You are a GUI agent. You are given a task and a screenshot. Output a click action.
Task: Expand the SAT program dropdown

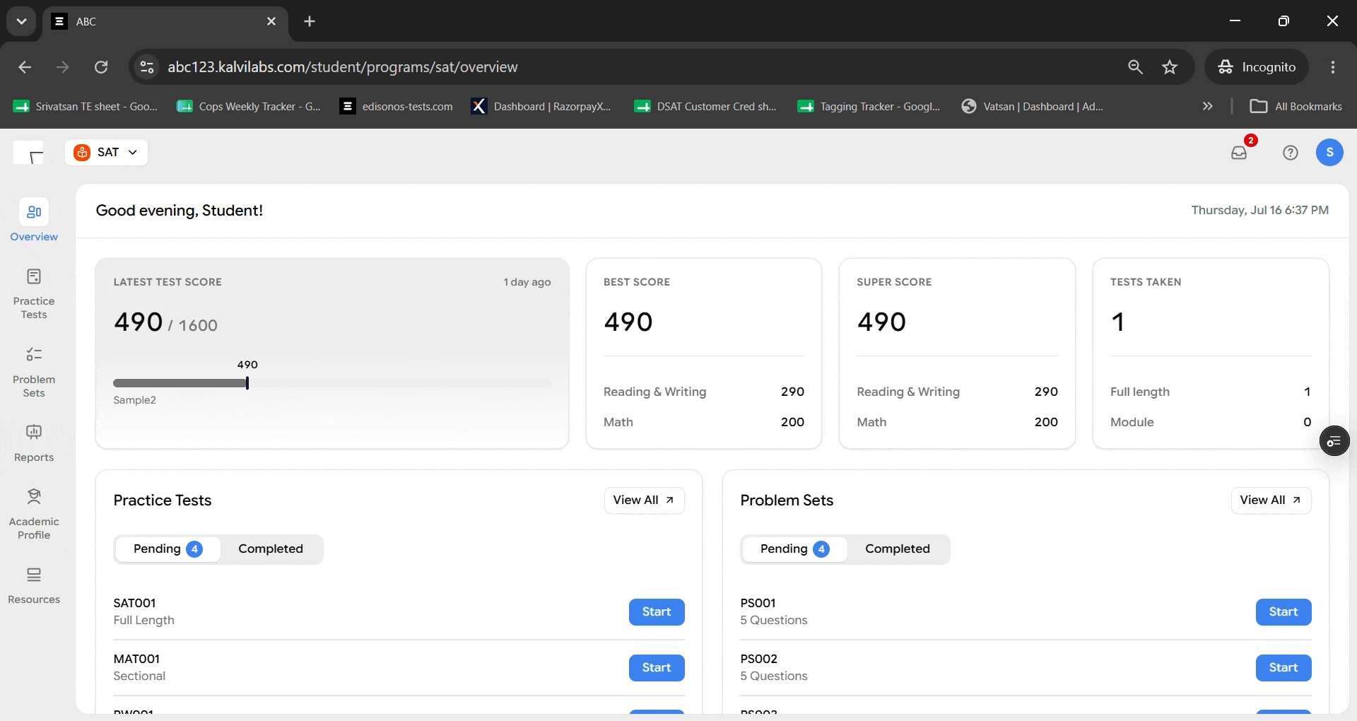[107, 152]
